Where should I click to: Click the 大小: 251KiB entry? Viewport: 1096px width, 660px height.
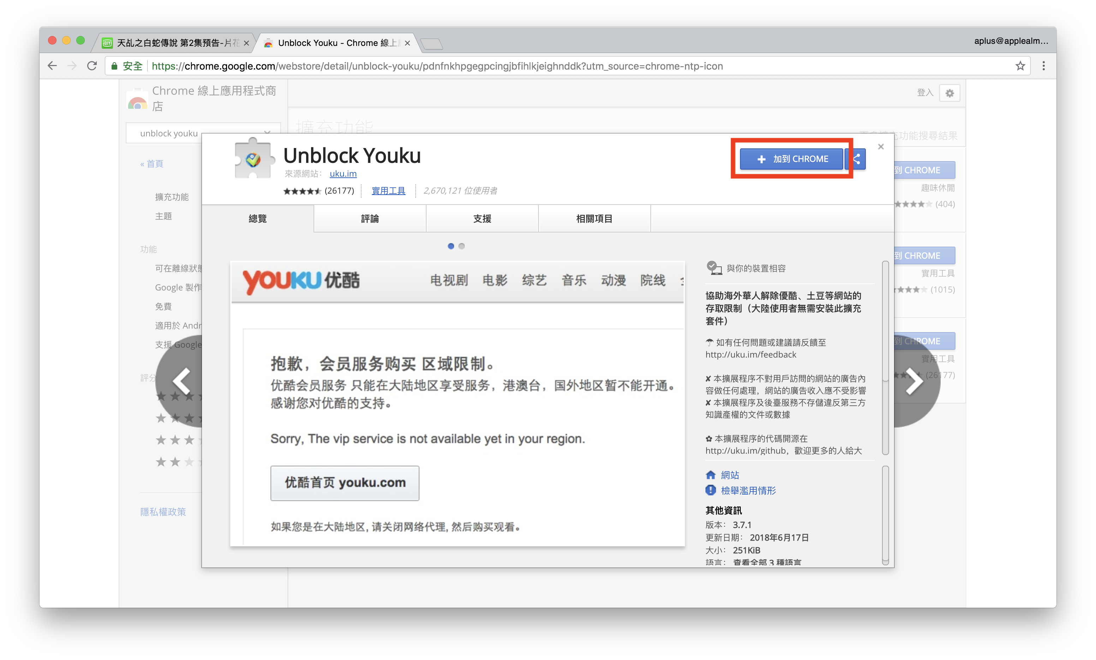point(733,550)
